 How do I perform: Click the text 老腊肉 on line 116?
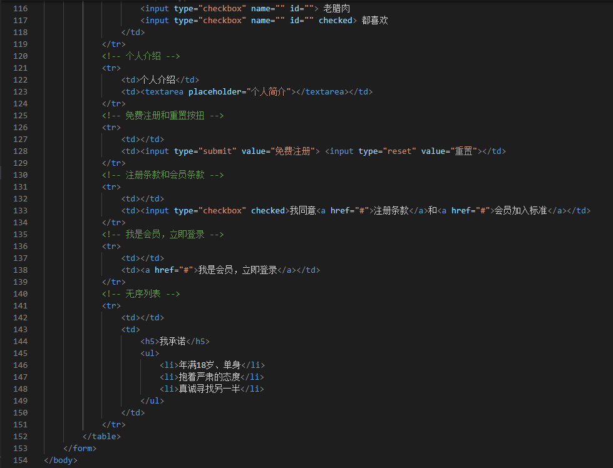(x=337, y=9)
